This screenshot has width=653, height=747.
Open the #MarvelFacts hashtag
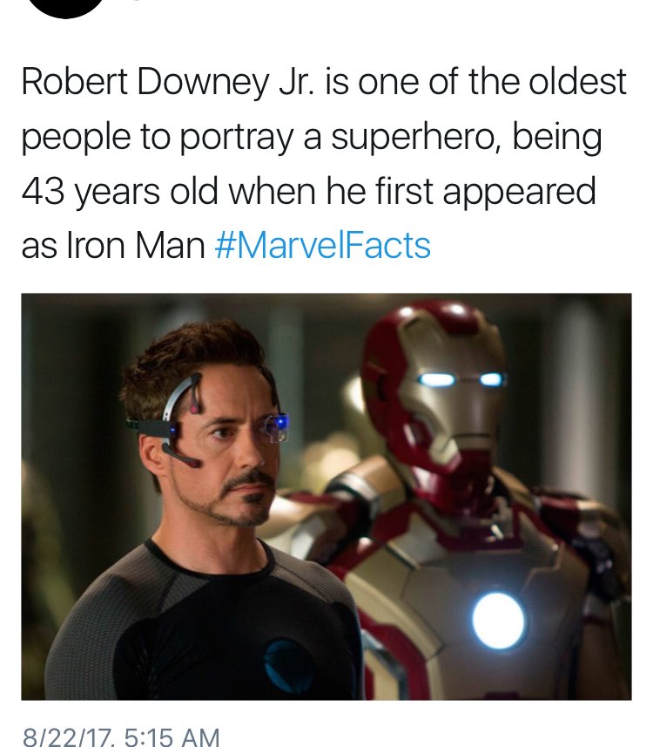click(323, 246)
